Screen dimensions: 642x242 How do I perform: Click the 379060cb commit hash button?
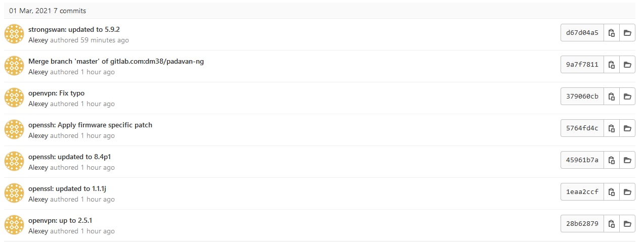[x=582, y=96]
